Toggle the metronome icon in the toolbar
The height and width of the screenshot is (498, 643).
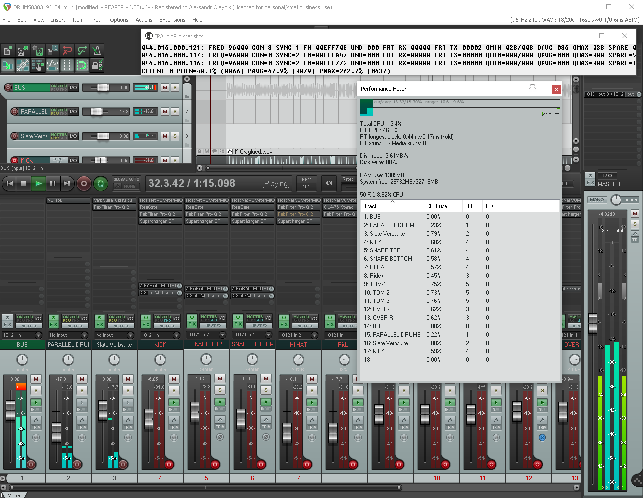97,50
